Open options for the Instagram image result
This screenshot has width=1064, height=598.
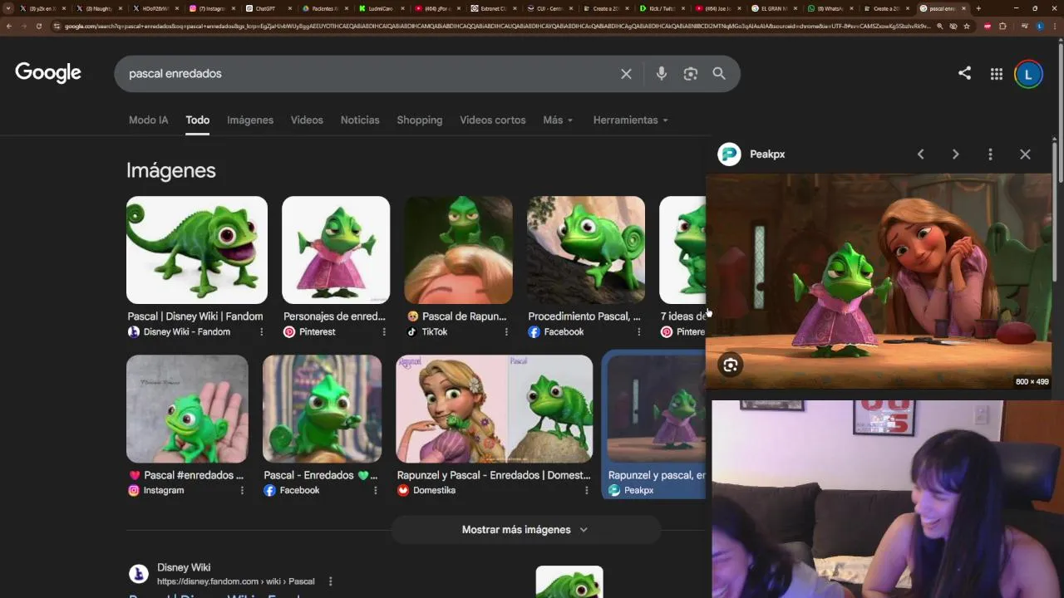coord(242,491)
